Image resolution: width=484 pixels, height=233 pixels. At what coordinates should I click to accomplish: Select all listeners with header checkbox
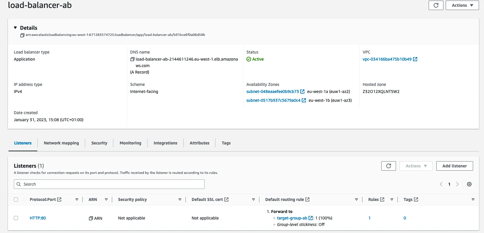pos(16,199)
